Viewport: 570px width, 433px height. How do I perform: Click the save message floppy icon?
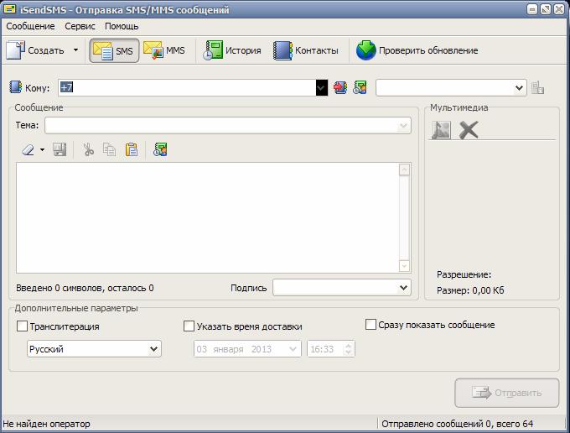click(x=60, y=149)
